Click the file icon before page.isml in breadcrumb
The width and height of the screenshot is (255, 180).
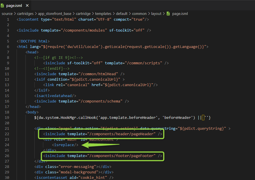point(168,14)
